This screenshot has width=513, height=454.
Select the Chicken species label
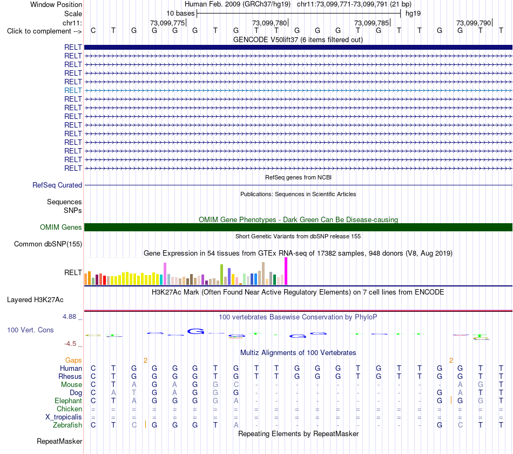tap(69, 409)
